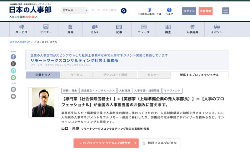Click the 会員登録 button
Screen dimensions: 250x153
click(206, 11)
